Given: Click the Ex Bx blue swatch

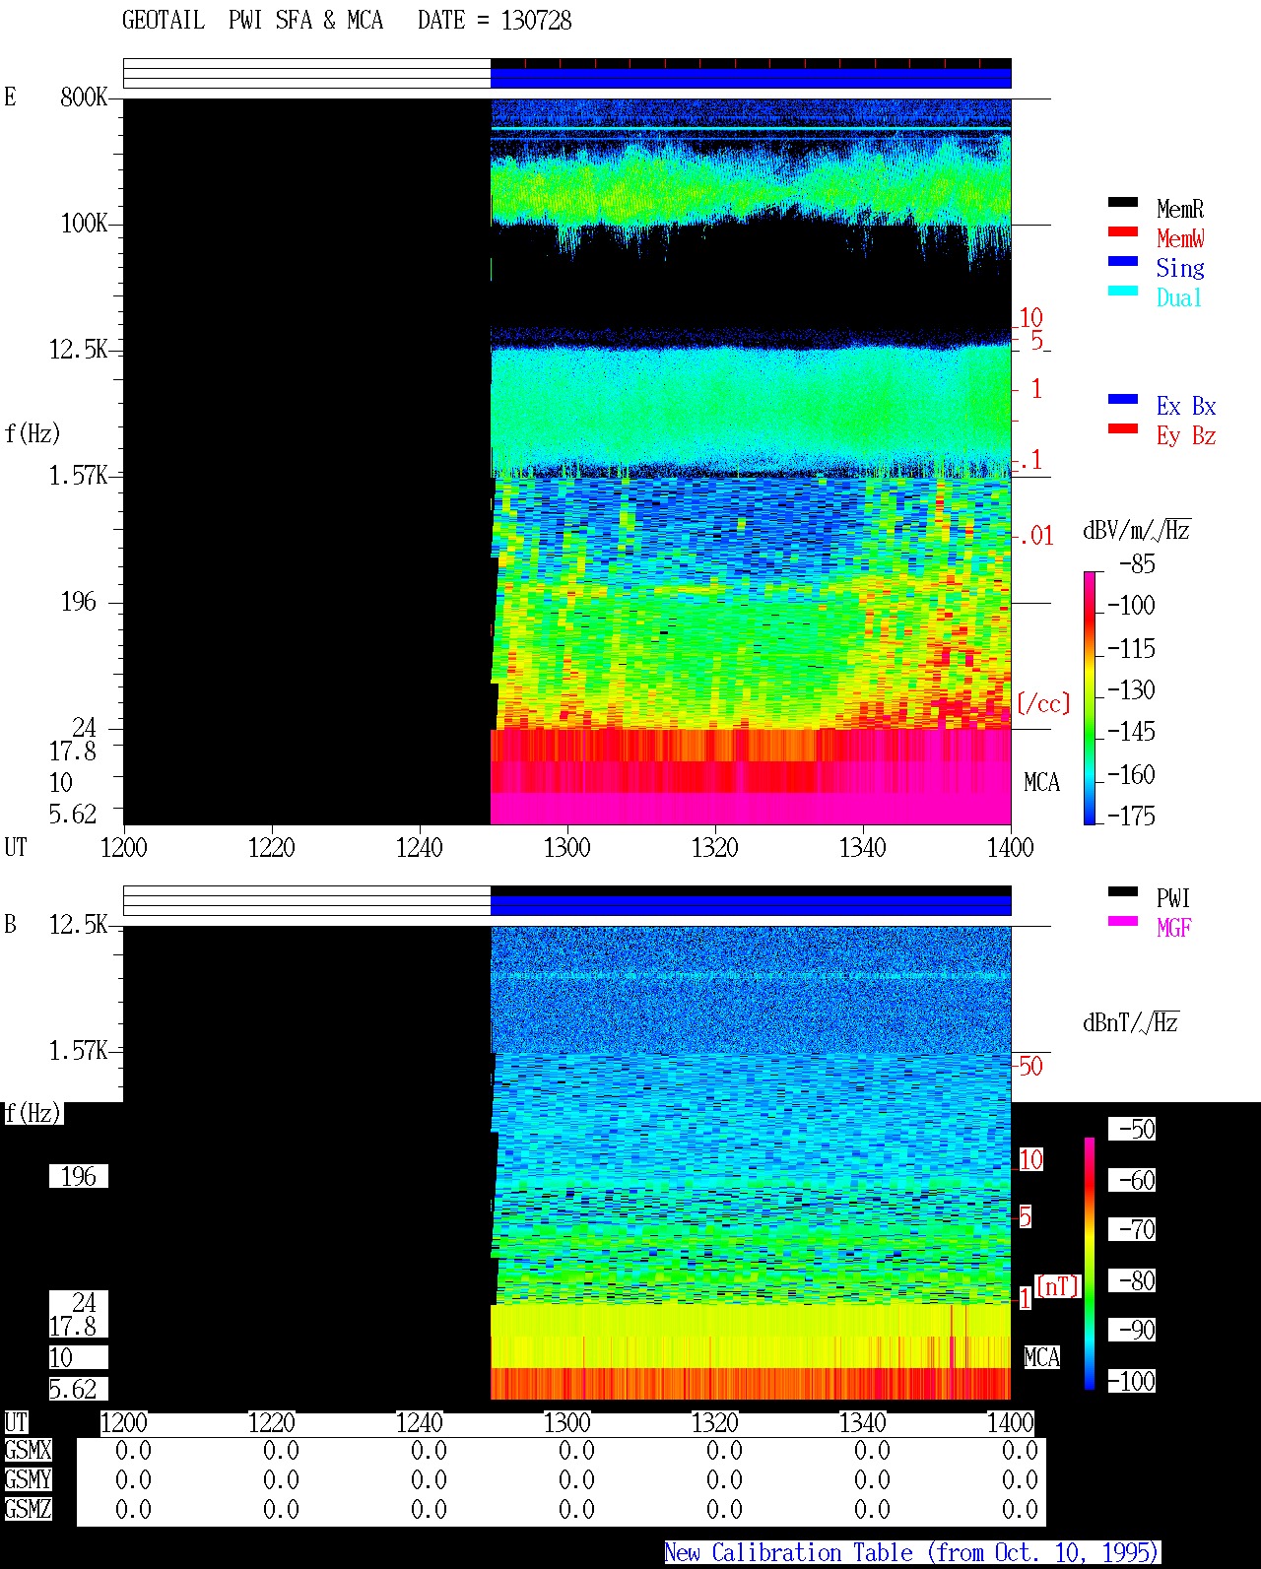Looking at the screenshot, I should pyautogui.click(x=1123, y=399).
